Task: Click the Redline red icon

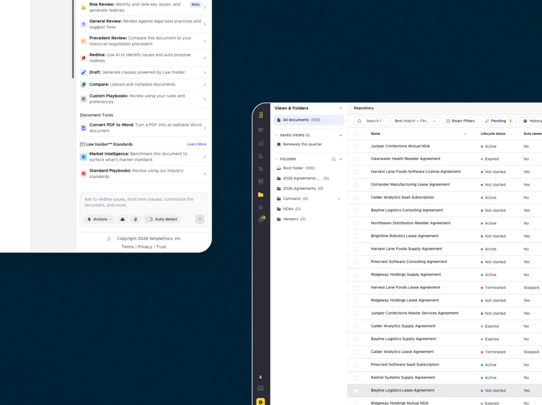Action: (x=84, y=58)
